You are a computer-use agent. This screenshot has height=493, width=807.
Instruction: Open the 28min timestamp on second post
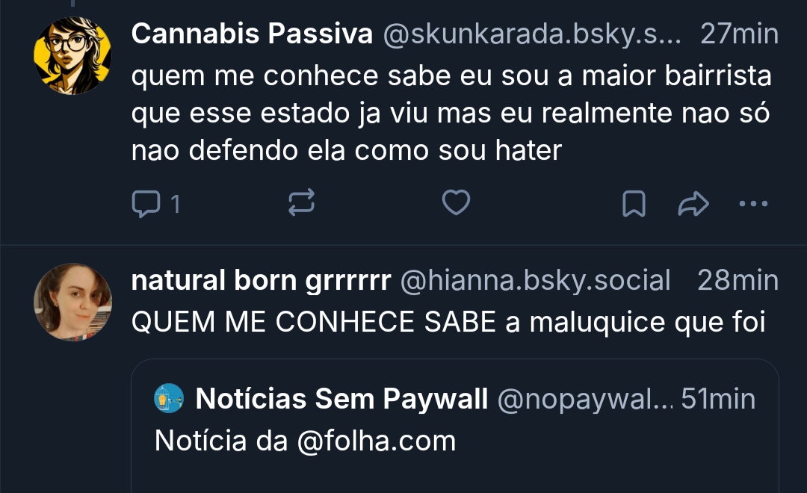click(x=738, y=281)
